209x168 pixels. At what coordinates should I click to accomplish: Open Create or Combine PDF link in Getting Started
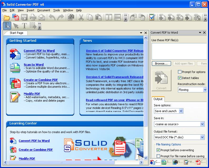tap(41, 80)
